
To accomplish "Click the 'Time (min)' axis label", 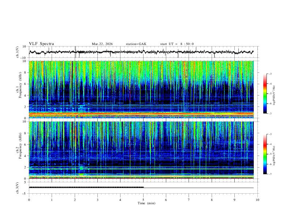I will click(146, 203).
